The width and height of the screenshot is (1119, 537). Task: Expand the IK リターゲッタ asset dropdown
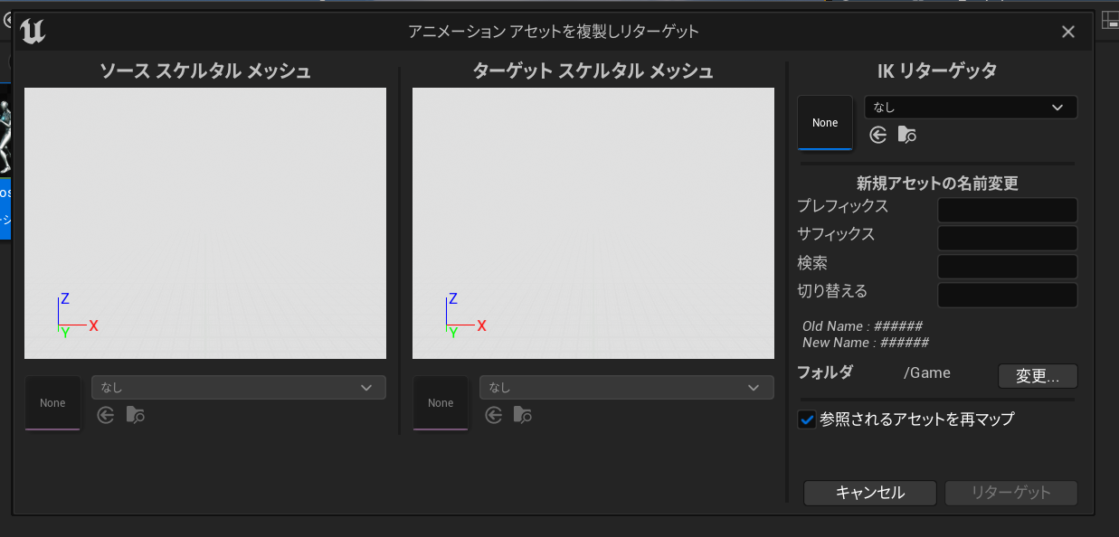click(971, 108)
